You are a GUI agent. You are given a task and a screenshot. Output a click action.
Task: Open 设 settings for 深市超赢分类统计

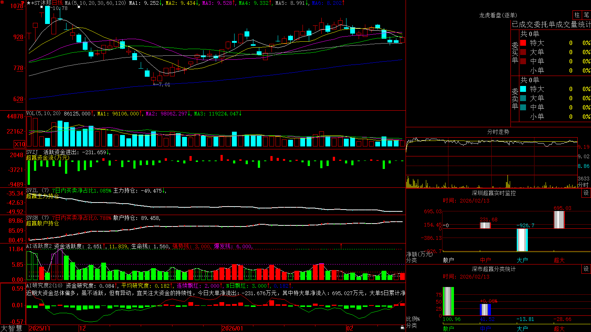(586, 269)
